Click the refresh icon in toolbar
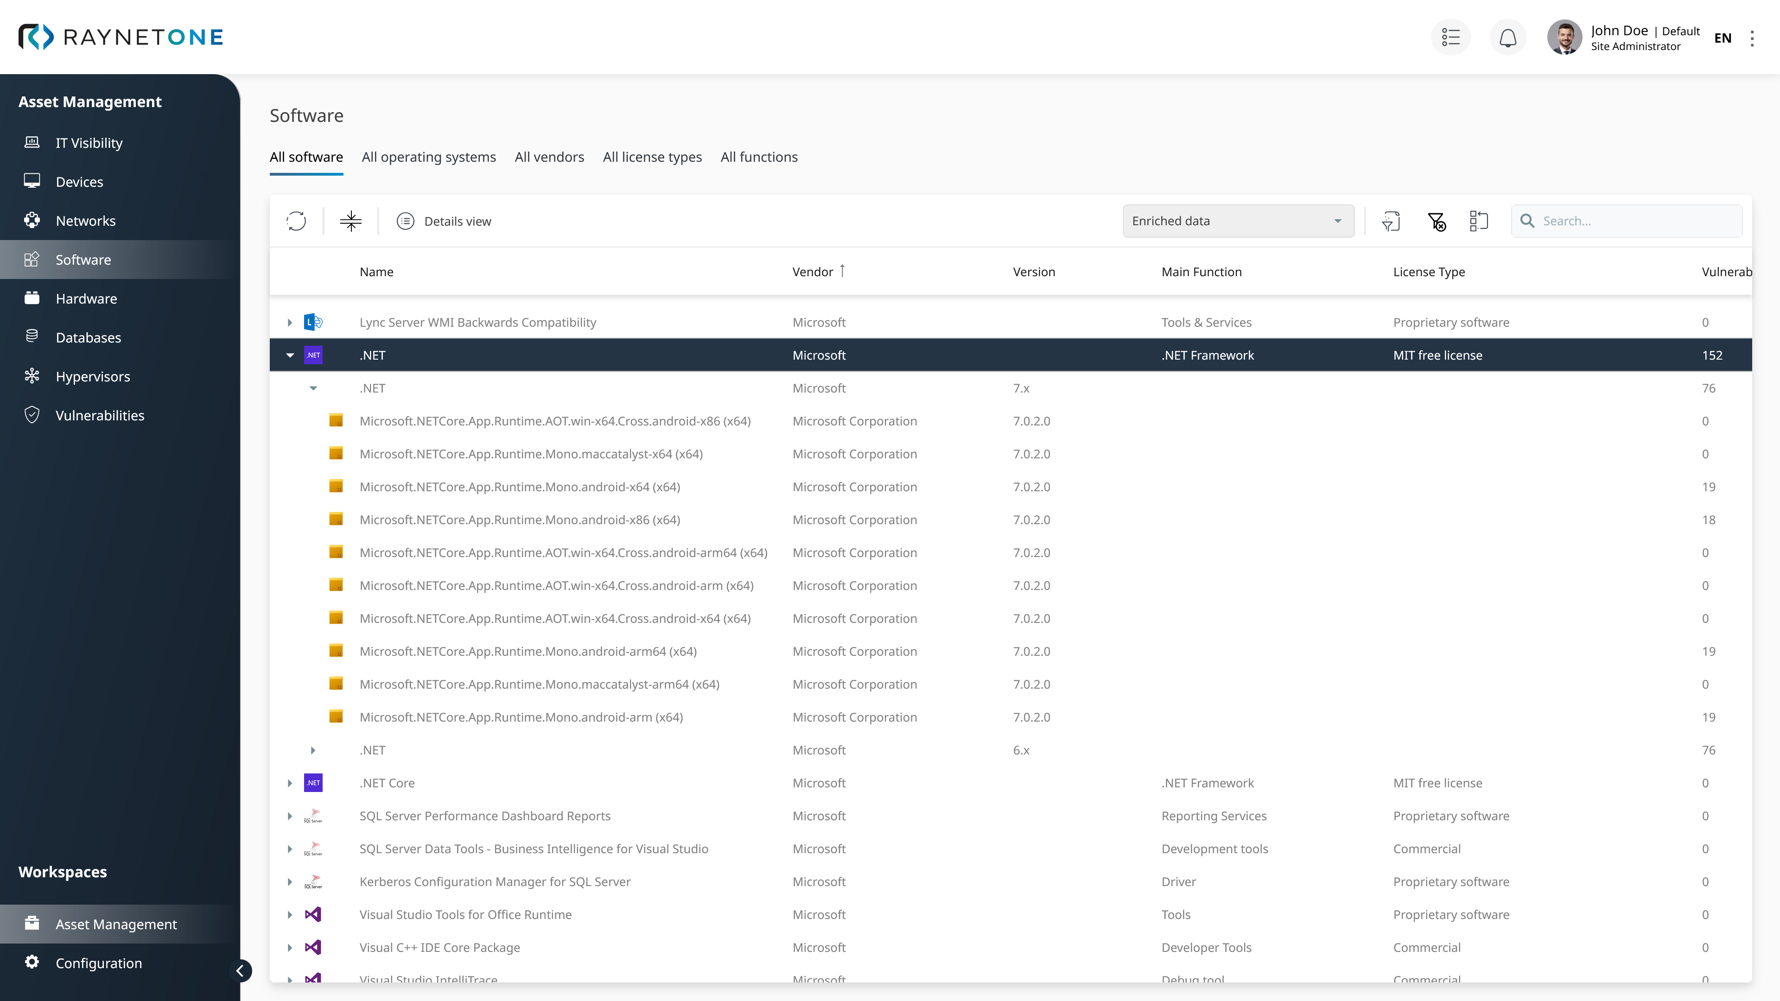Image resolution: width=1780 pixels, height=1001 pixels. [297, 221]
